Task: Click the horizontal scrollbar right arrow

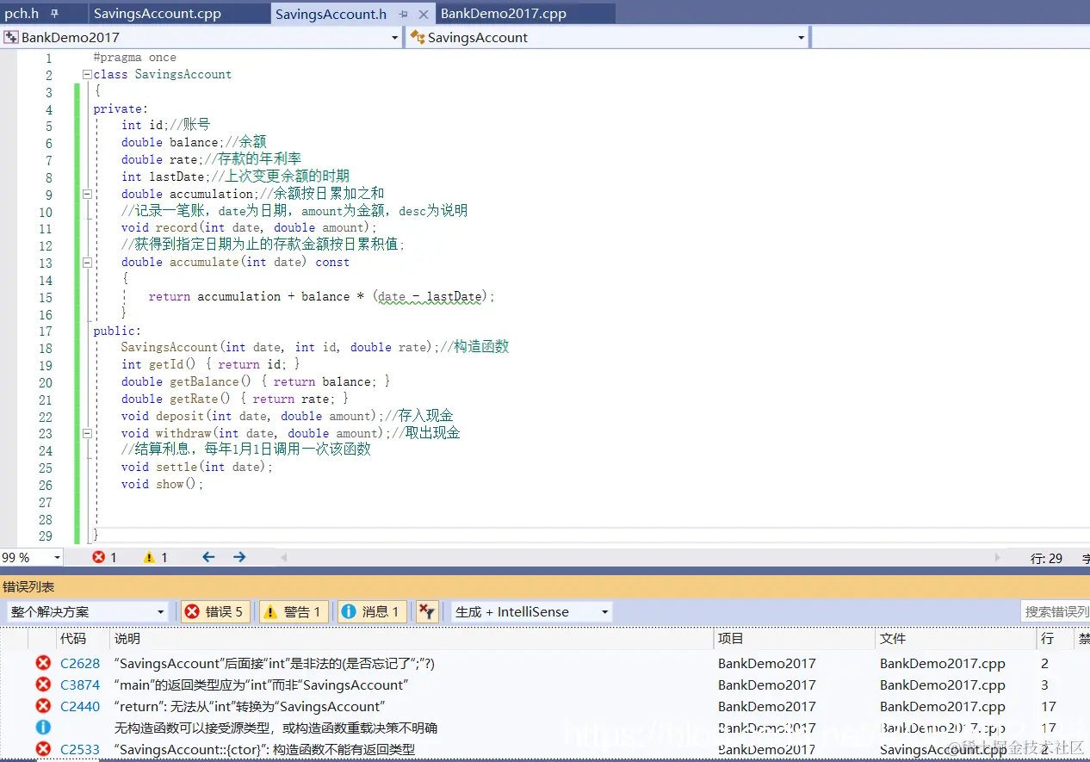Action: [x=999, y=557]
